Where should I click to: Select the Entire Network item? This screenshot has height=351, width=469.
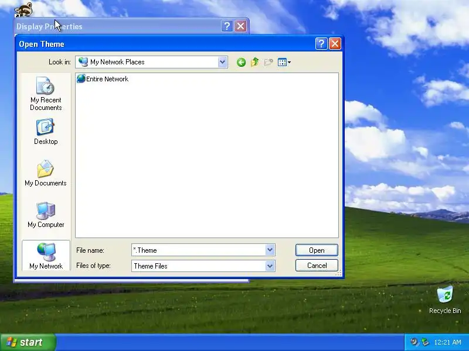click(x=103, y=79)
